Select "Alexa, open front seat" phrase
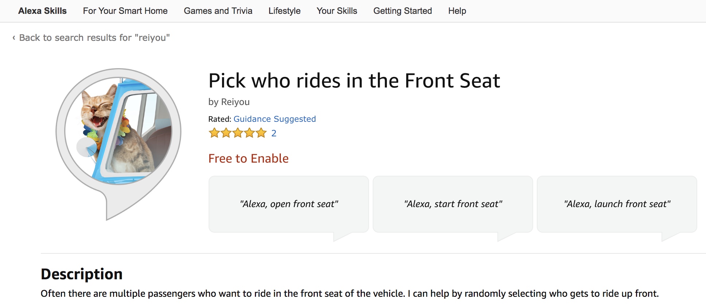 coord(289,204)
